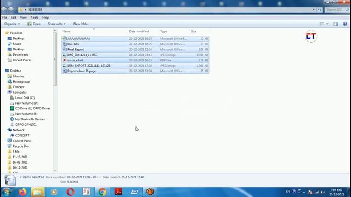Click the change view icon
The image size is (351, 197).
click(x=322, y=24)
